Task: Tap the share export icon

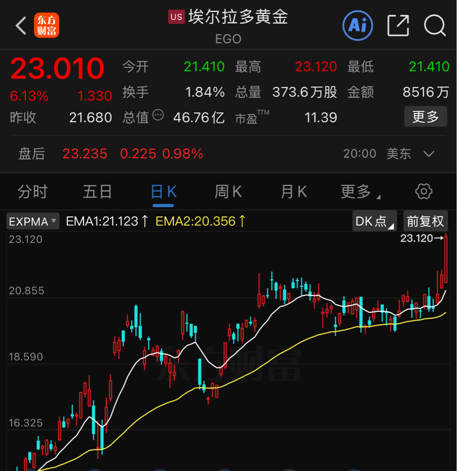Action: pyautogui.click(x=398, y=26)
